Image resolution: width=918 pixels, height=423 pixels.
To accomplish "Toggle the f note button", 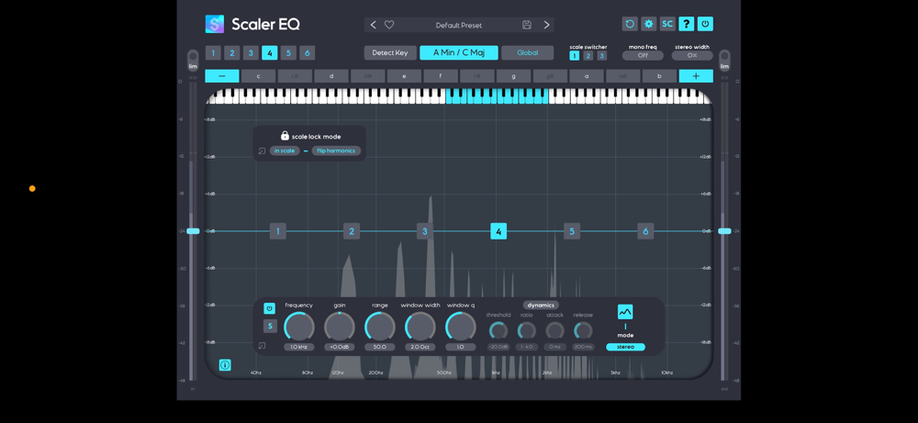I will pos(441,76).
